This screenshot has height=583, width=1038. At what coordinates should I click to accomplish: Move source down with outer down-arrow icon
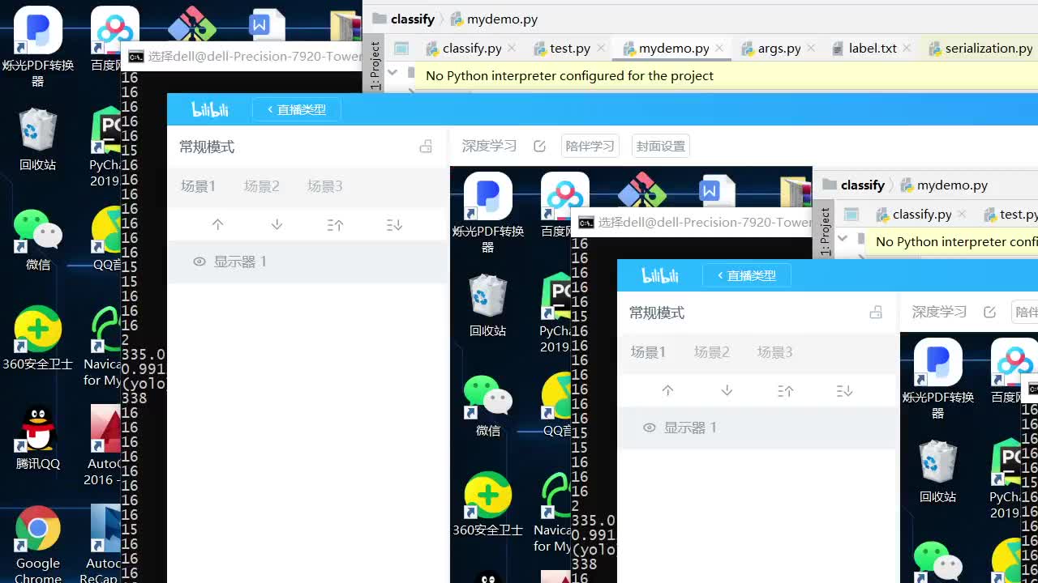tap(277, 225)
